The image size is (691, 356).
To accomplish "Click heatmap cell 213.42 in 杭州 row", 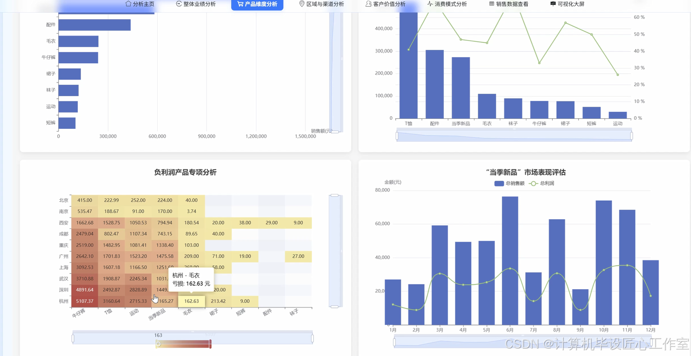I will (218, 301).
